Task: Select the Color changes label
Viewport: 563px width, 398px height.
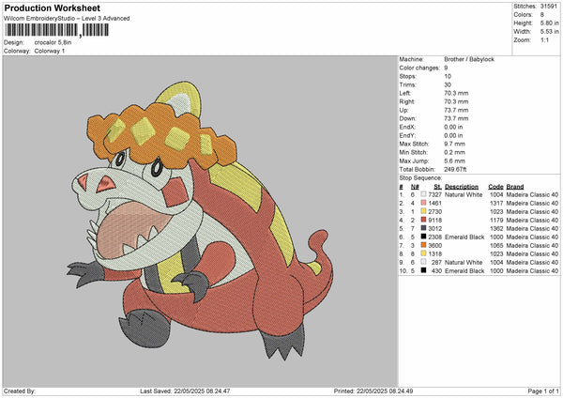Action: pos(419,68)
